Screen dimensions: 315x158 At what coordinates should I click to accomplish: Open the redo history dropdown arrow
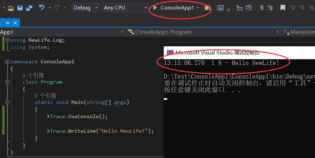click(65, 8)
